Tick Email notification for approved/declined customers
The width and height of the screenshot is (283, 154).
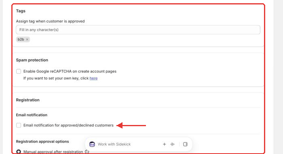(x=19, y=125)
